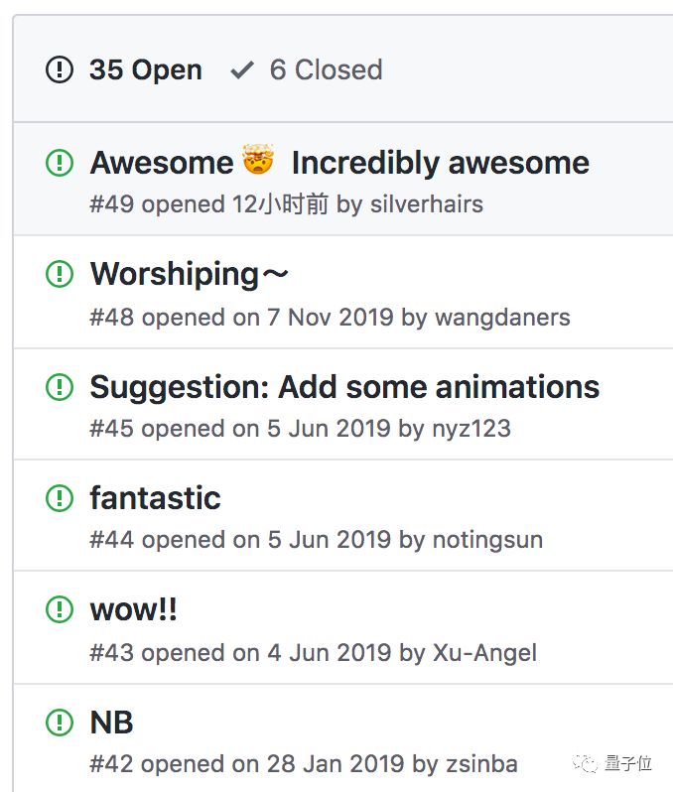View issues opened by wangdaners
673x792 pixels.
point(502,317)
